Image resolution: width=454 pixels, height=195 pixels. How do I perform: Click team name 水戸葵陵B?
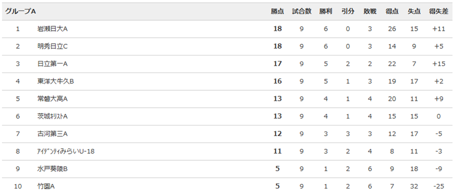coord(52,169)
